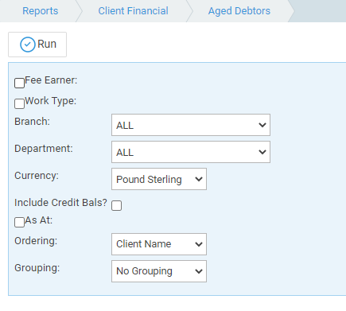
Task: Tick the Work Type checkbox
Action: (x=19, y=103)
